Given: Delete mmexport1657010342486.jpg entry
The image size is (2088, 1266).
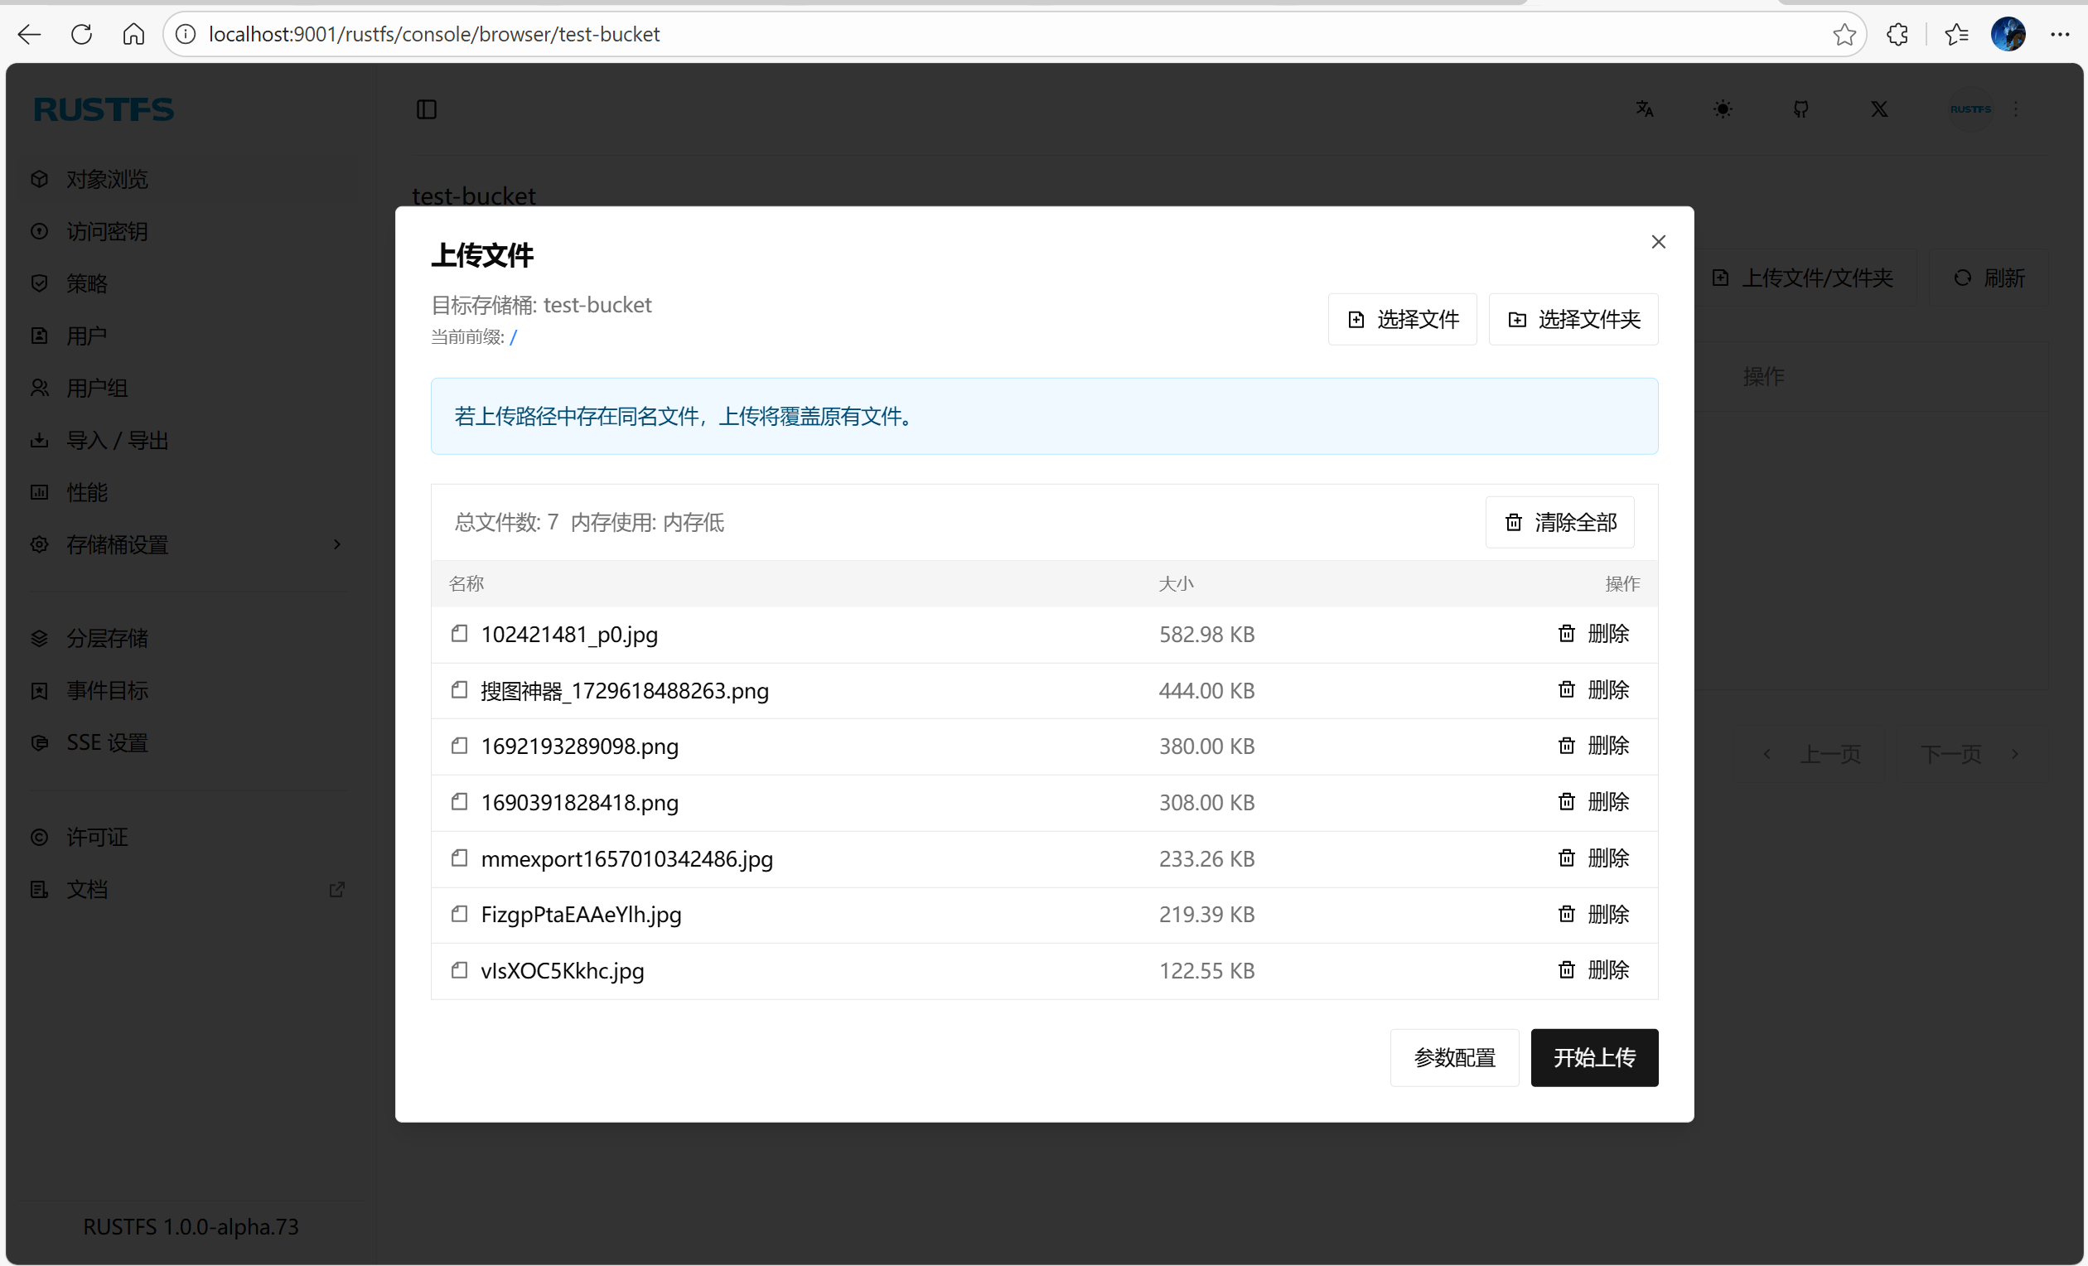Looking at the screenshot, I should (1593, 858).
